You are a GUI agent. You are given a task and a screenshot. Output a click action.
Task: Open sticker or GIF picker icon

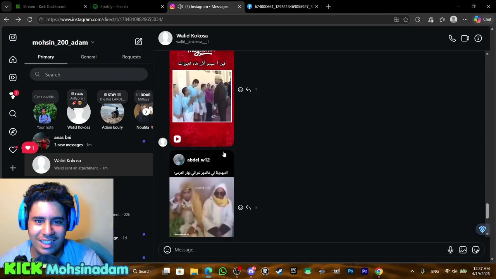(476, 250)
